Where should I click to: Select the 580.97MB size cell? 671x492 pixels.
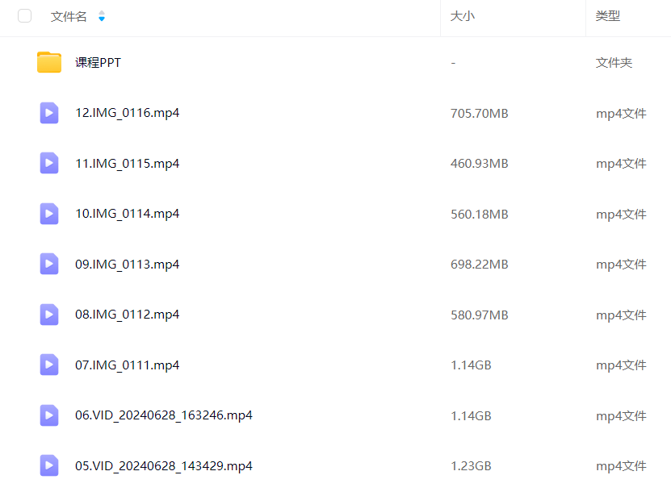coord(480,315)
